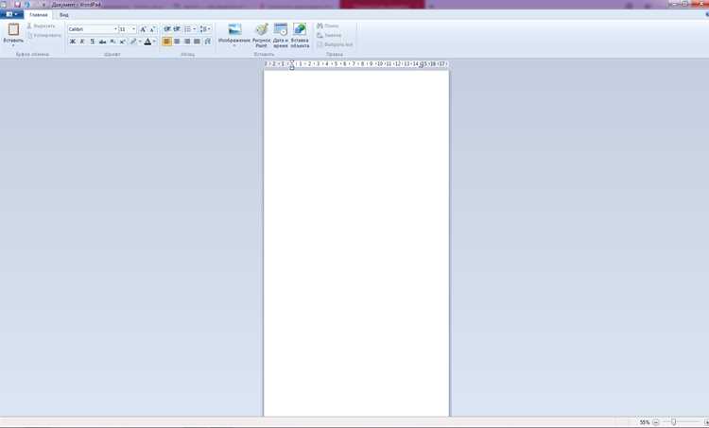Toggle italic К formatting
Image resolution: width=709 pixels, height=428 pixels.
click(x=82, y=42)
